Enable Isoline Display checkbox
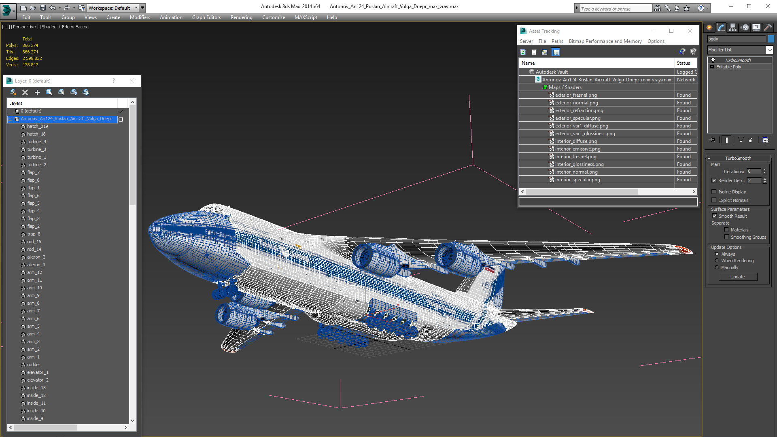 714,192
